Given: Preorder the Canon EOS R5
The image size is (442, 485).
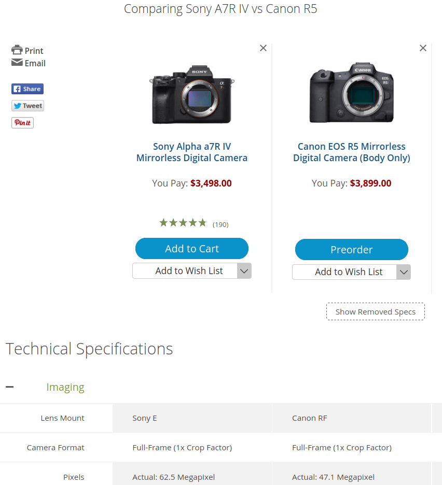Looking at the screenshot, I should point(351,250).
